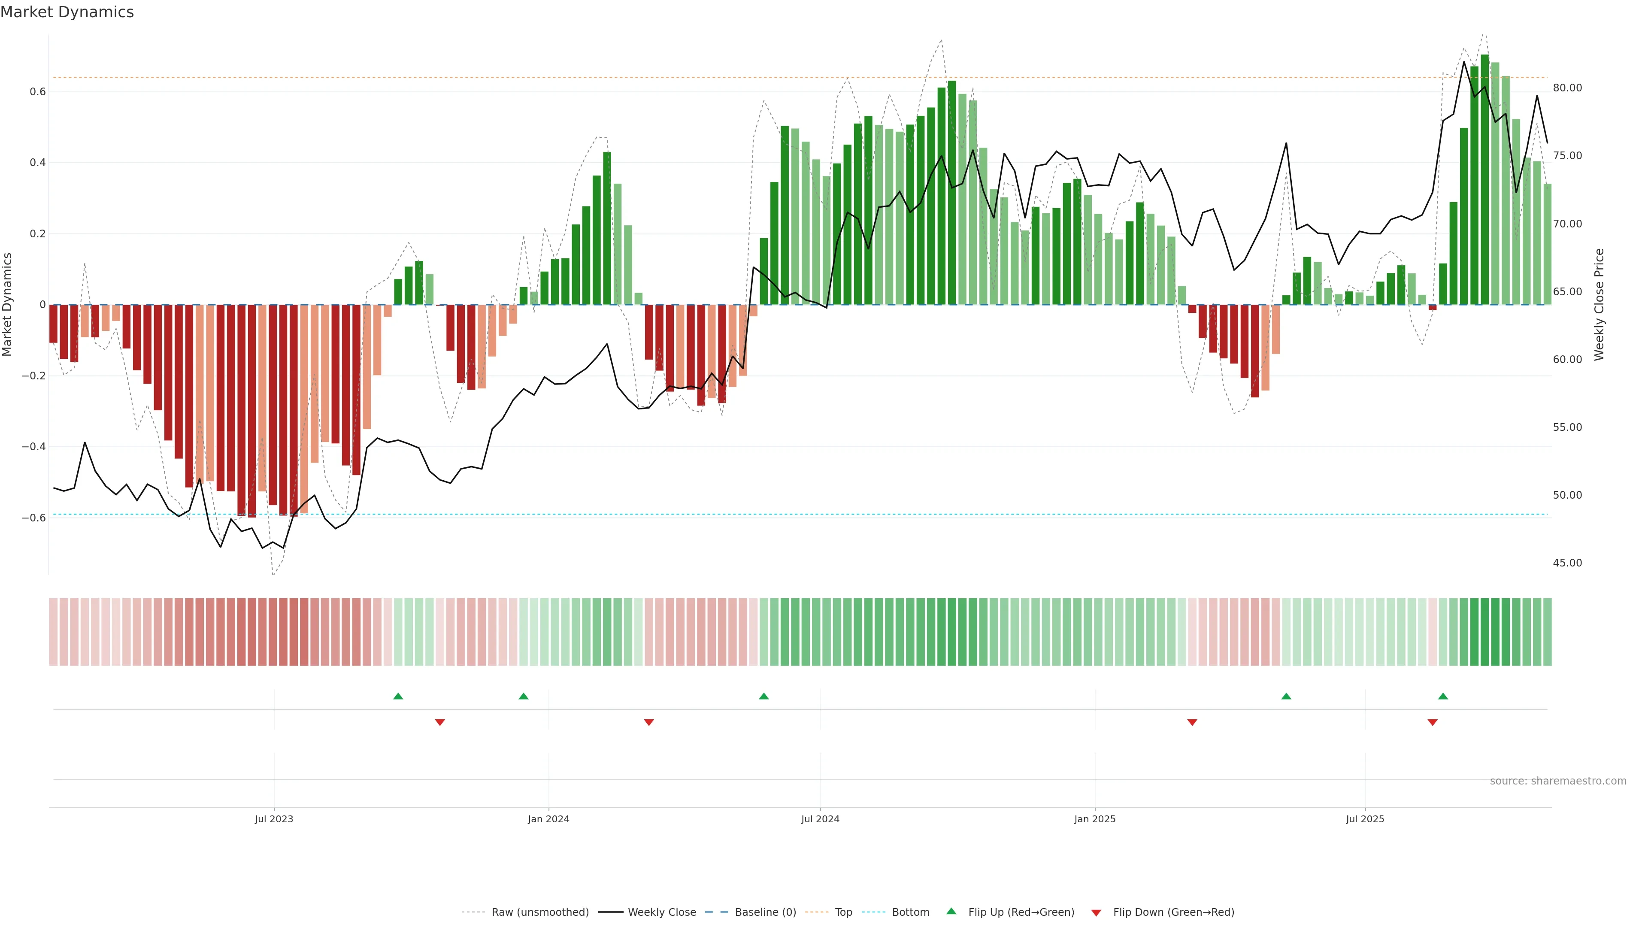Click the Market Dynamics chart title
The image size is (1648, 927).
(67, 12)
